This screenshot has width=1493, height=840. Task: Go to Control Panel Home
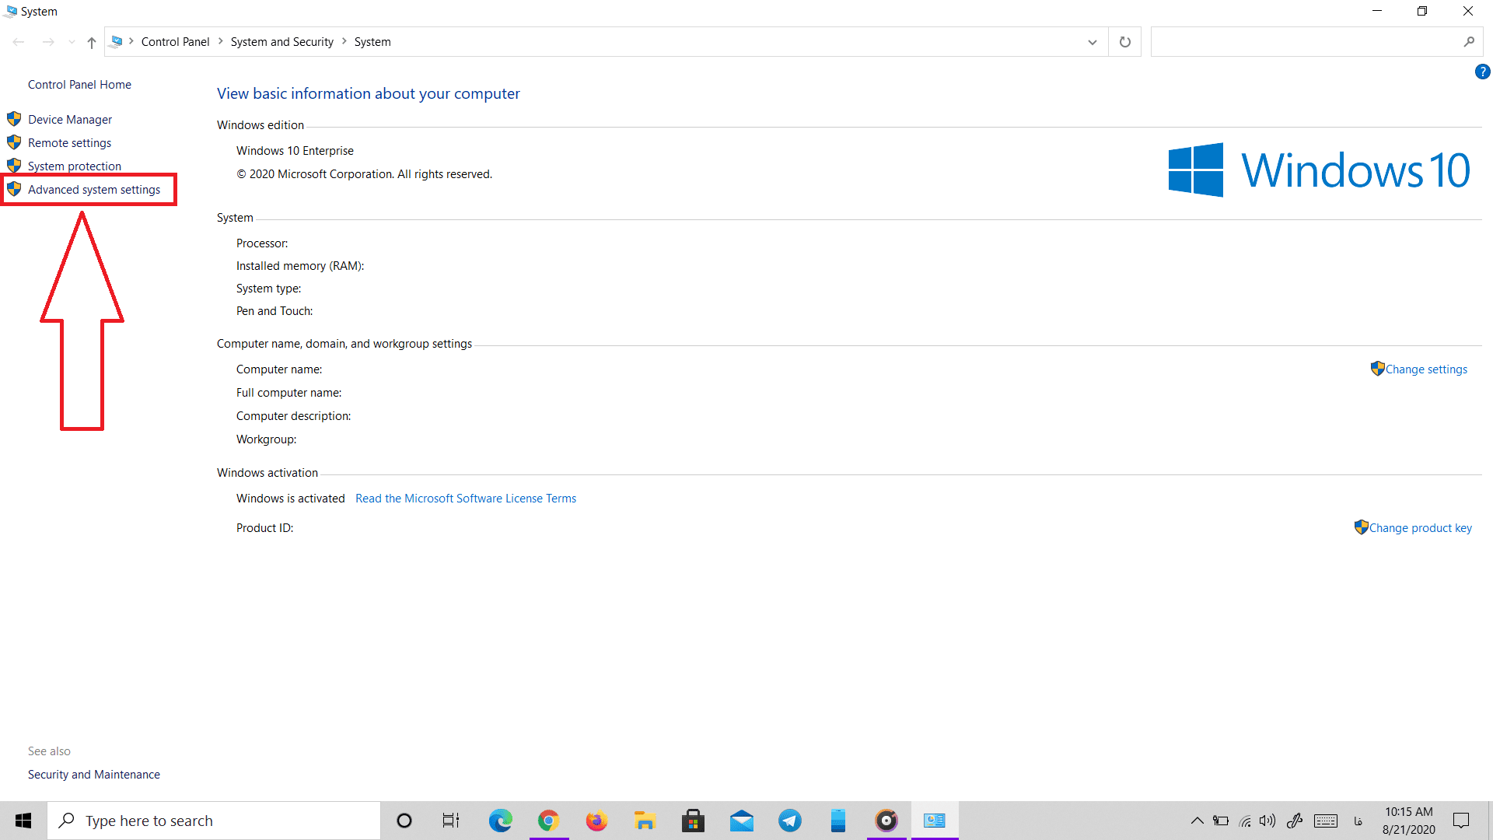point(79,85)
